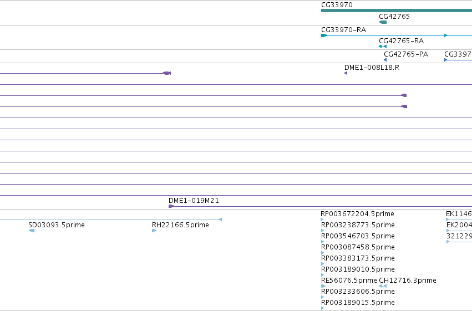Select the RP003189010.5prime arrow glyph
Screen dimensions: 472x311
(x=323, y=275)
